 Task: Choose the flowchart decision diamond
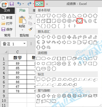click(x=49, y=59)
